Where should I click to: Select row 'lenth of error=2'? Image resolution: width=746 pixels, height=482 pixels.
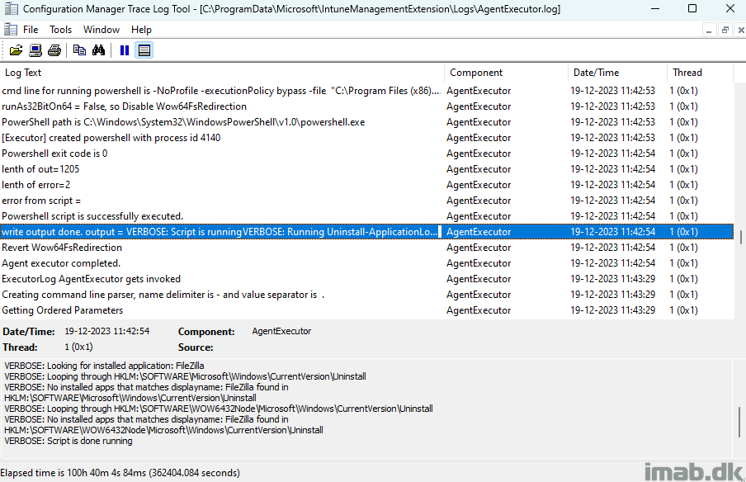(366, 185)
